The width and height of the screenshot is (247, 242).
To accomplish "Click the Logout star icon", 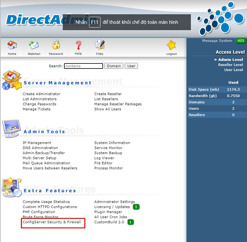I will click(172, 45).
